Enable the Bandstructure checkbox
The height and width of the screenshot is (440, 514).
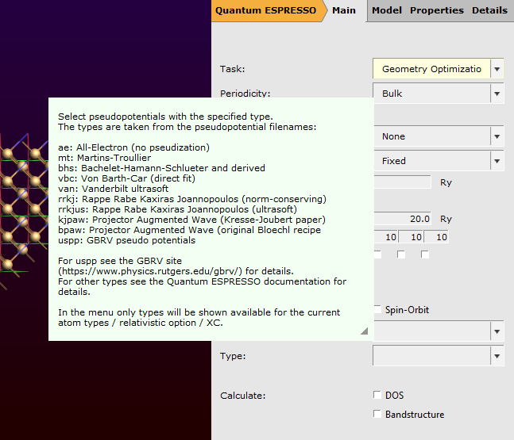377,414
